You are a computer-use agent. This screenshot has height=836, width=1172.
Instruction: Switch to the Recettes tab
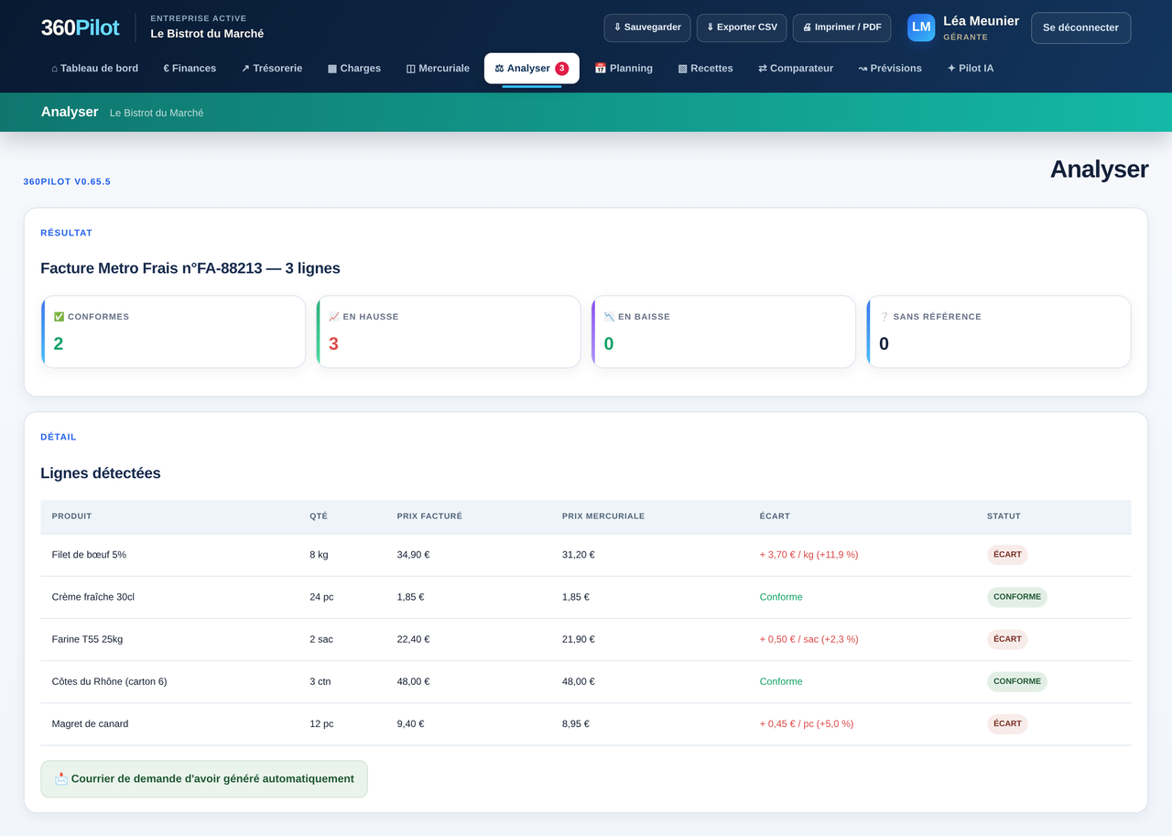point(705,69)
